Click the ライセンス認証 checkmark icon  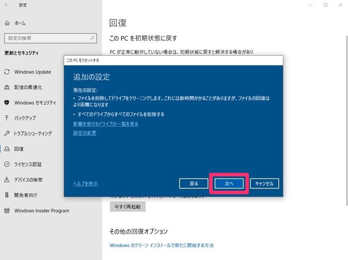(7, 164)
